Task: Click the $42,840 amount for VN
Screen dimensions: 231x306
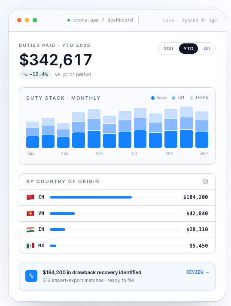Action: pyautogui.click(x=197, y=214)
